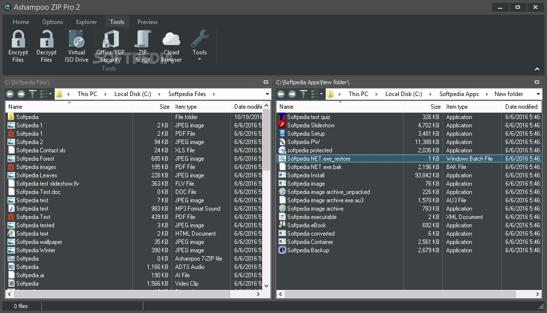Switch to the Preview tab
This screenshot has height=313, width=547.
click(x=148, y=22)
